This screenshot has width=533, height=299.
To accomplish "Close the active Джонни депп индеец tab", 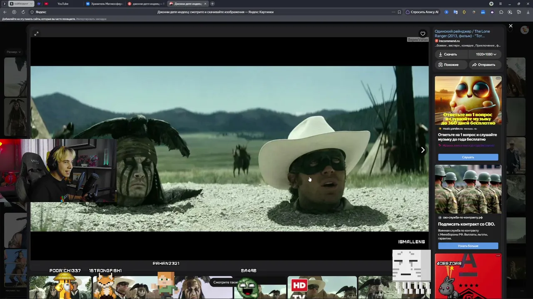I will tap(205, 4).
